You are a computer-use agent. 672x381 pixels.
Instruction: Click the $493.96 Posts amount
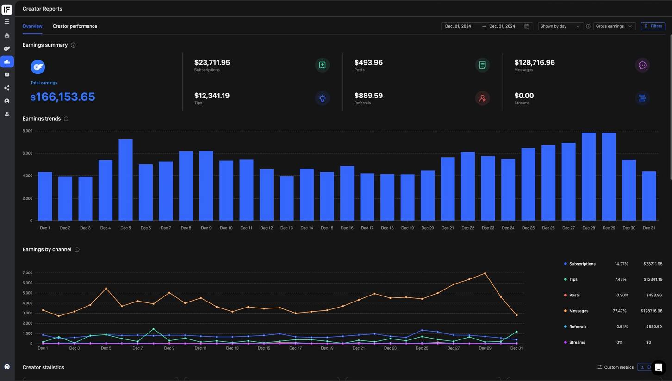(x=368, y=62)
